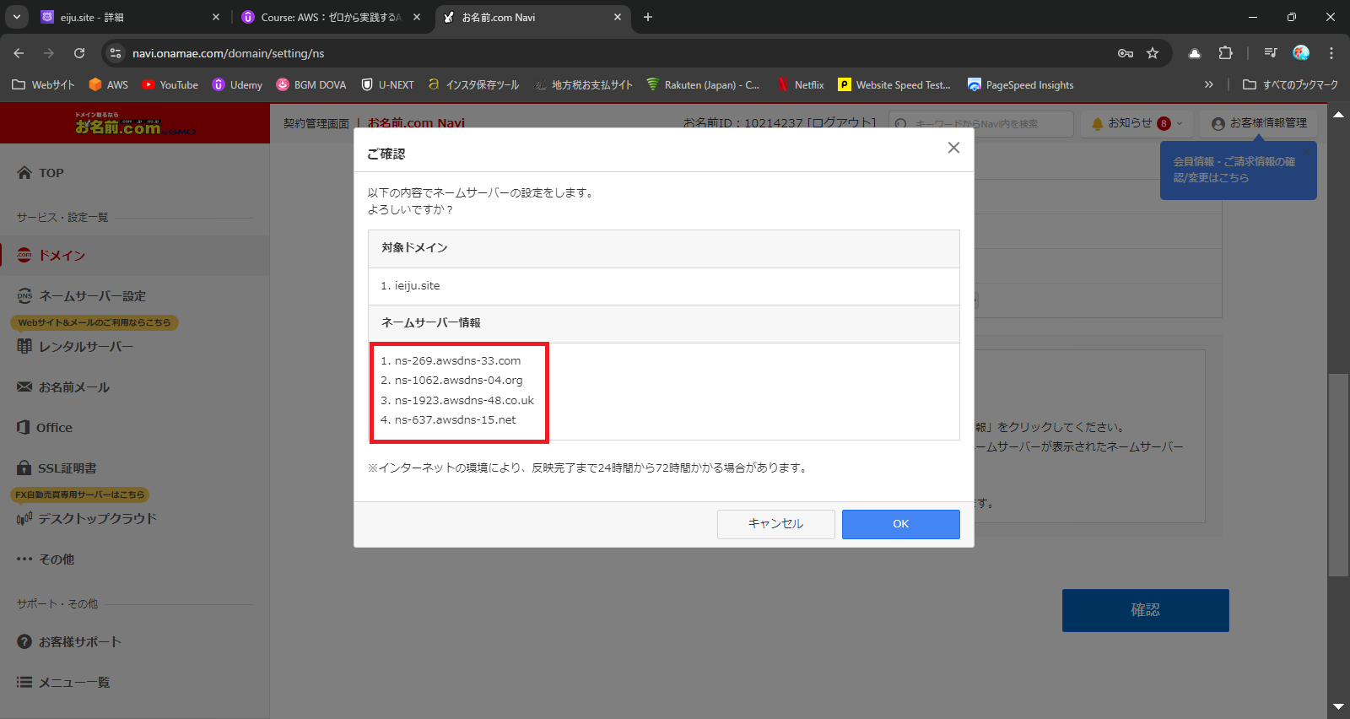Image resolution: width=1350 pixels, height=719 pixels.
Task: Click the page scrollbar up arrow
Action: click(1338, 114)
